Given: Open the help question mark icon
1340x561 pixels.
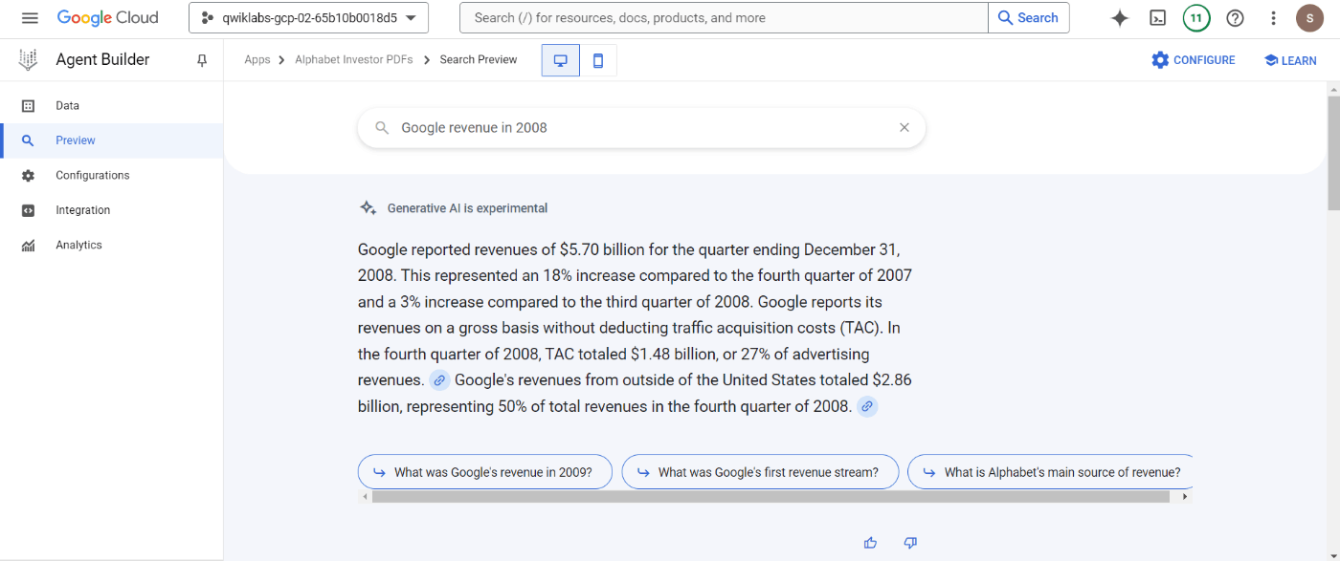Looking at the screenshot, I should [x=1235, y=18].
